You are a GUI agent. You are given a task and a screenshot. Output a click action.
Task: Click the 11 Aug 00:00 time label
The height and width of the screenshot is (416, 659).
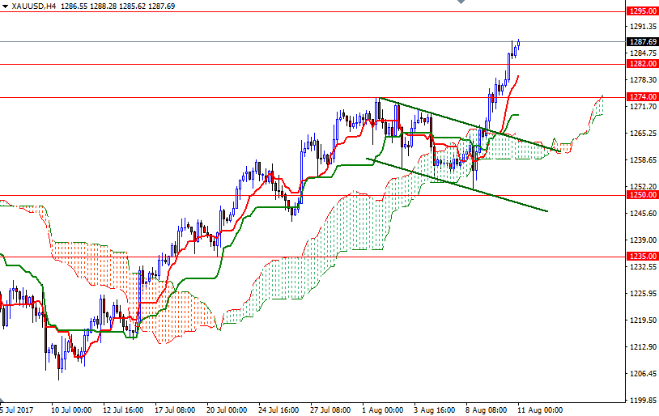[540, 410]
